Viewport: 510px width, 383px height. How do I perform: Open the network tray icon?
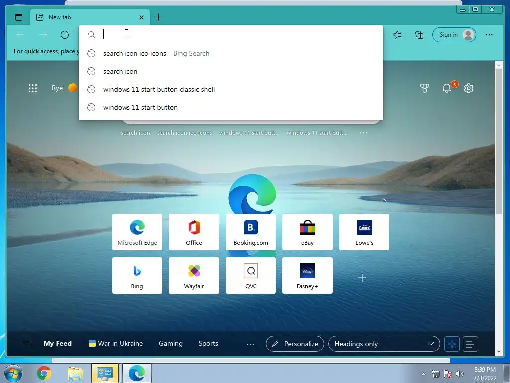pyautogui.click(x=435, y=374)
